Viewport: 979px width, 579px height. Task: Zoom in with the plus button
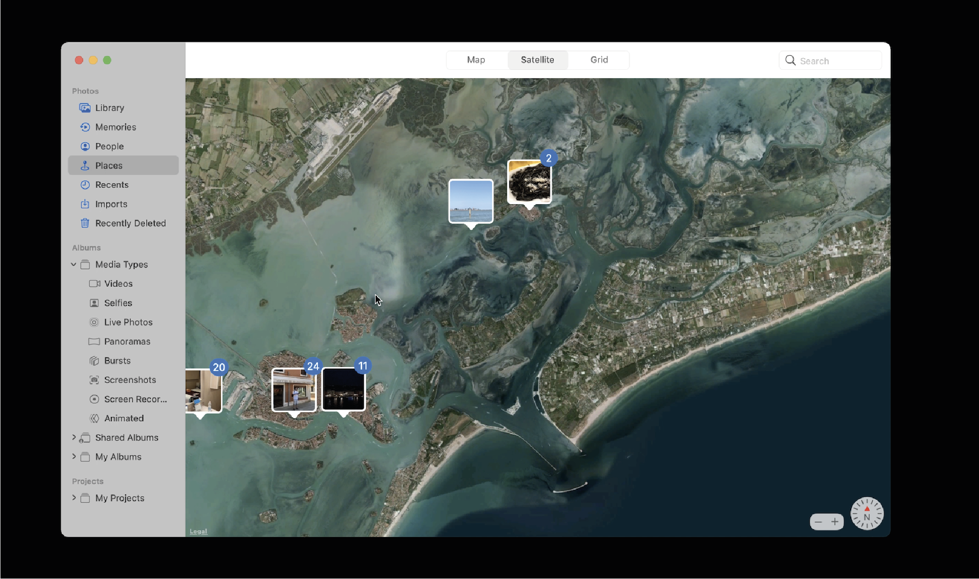pos(835,522)
